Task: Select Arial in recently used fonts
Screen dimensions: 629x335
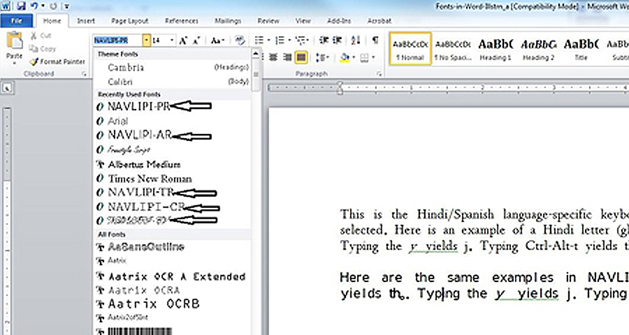Action: pos(173,121)
